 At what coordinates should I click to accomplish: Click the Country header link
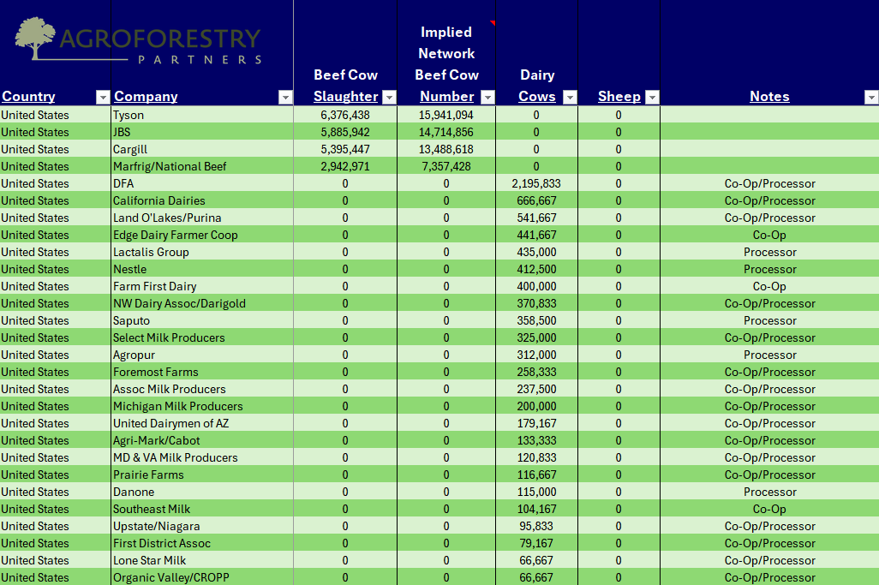point(28,97)
